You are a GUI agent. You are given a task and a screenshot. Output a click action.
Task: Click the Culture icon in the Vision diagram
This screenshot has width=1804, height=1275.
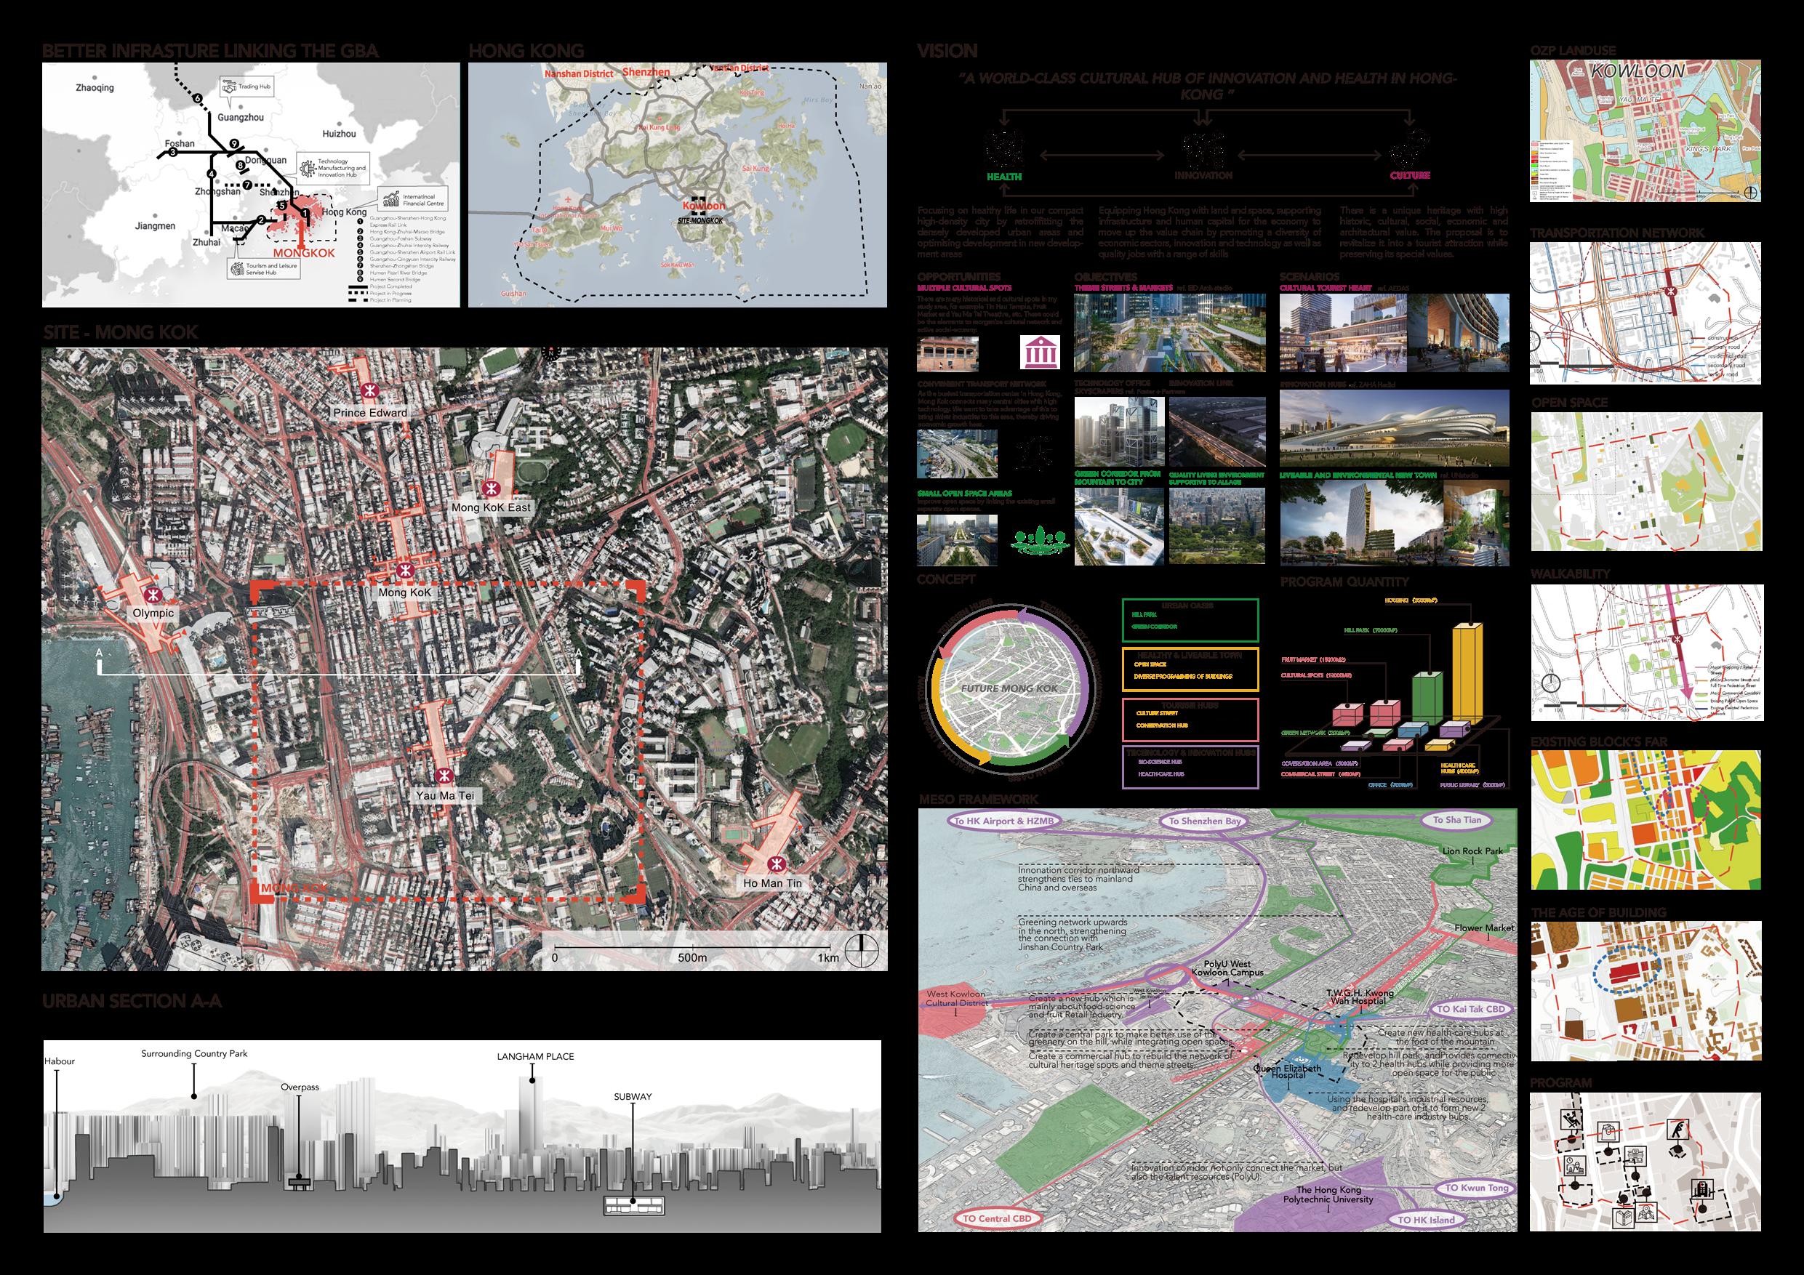click(1411, 149)
